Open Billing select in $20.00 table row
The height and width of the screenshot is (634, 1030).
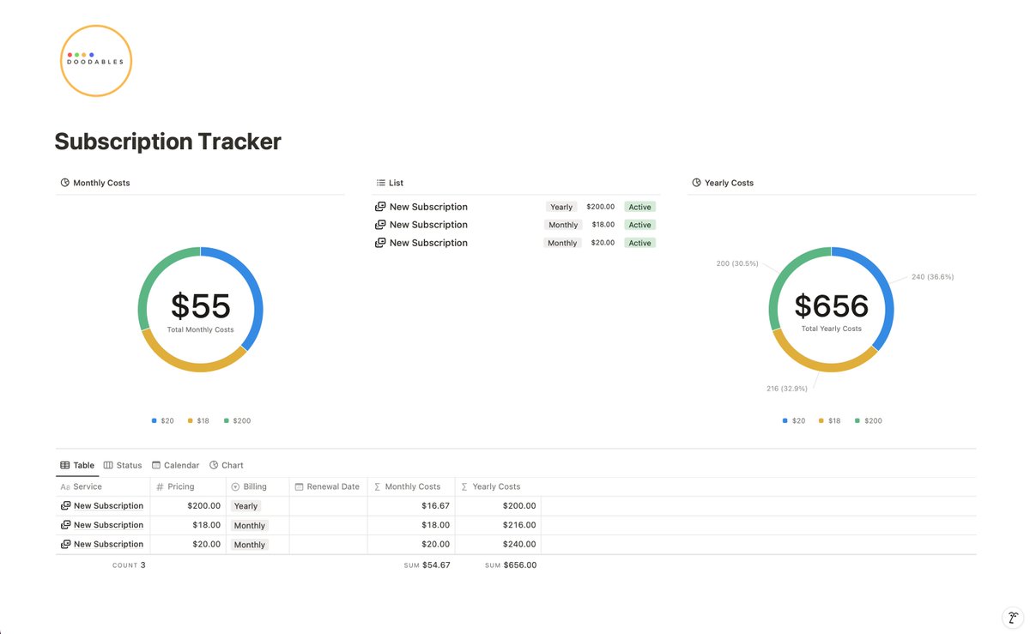click(249, 544)
